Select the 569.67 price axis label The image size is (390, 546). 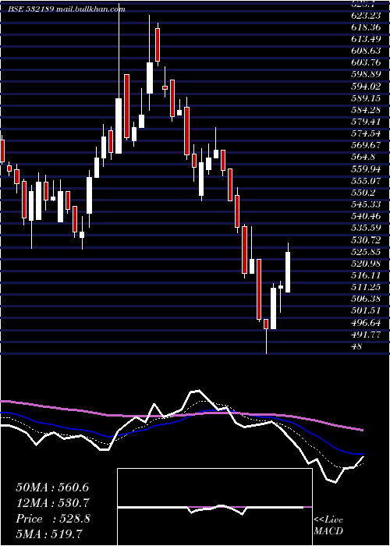point(366,145)
